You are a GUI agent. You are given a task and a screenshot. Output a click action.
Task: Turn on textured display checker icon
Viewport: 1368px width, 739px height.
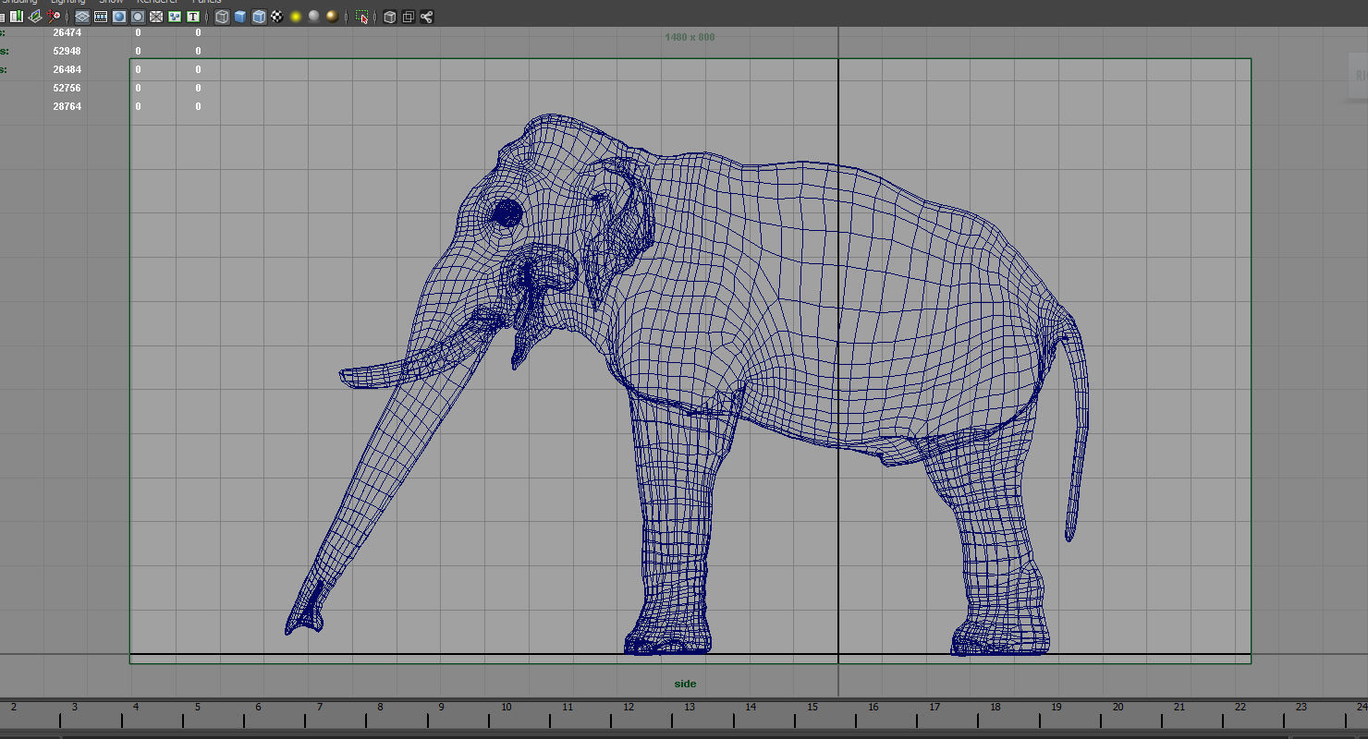click(x=277, y=17)
